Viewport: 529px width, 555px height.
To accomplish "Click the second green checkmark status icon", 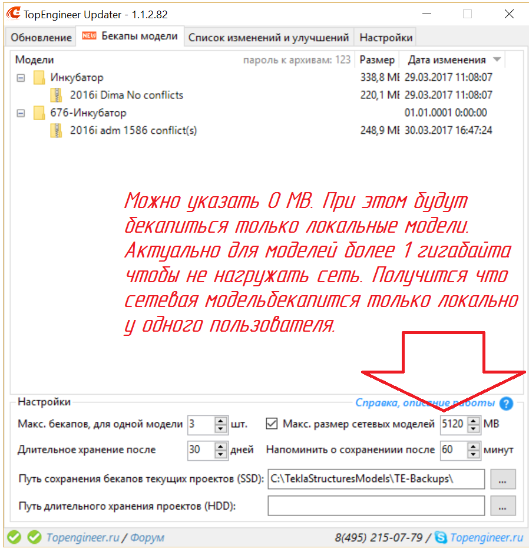I will [34, 537].
